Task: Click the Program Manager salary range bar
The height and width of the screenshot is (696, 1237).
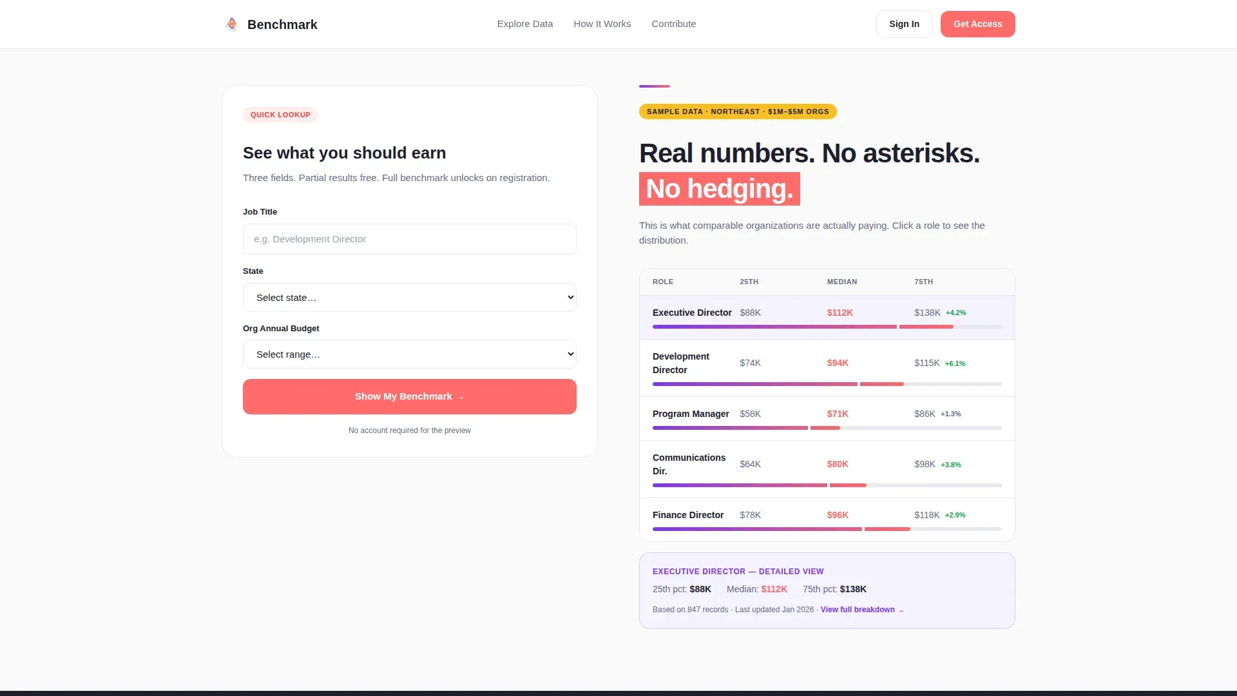Action: [x=827, y=428]
